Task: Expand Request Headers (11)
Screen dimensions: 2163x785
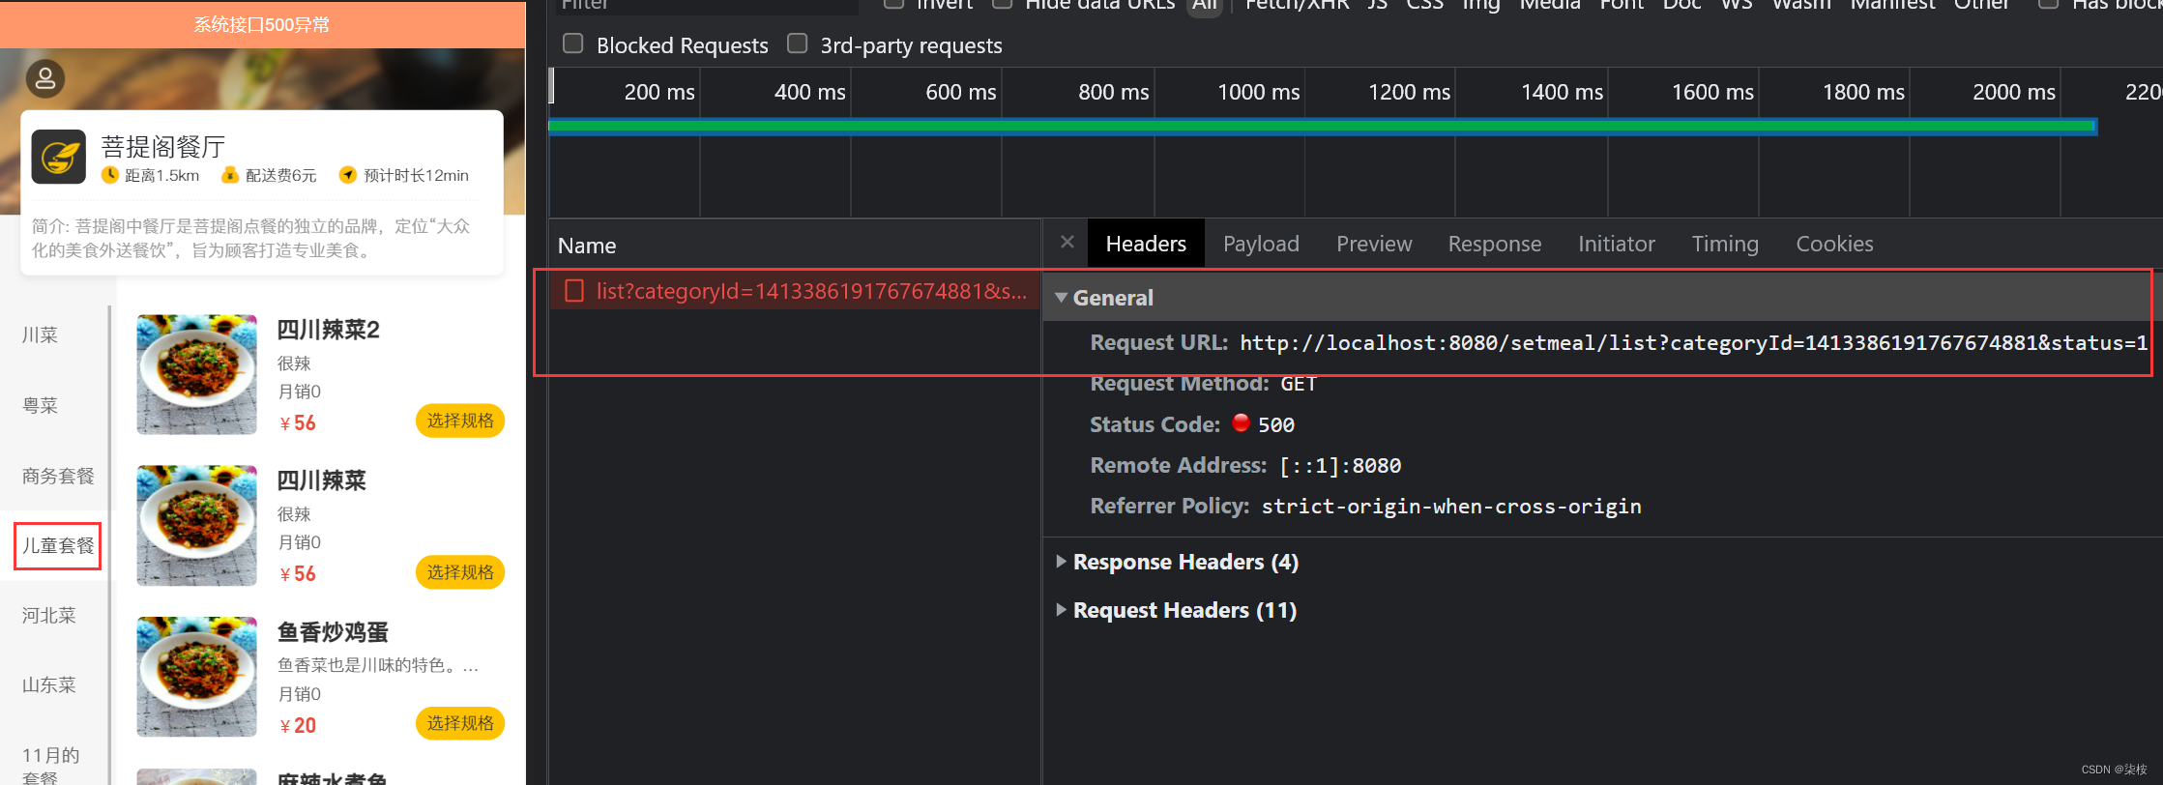Action: click(x=1062, y=610)
